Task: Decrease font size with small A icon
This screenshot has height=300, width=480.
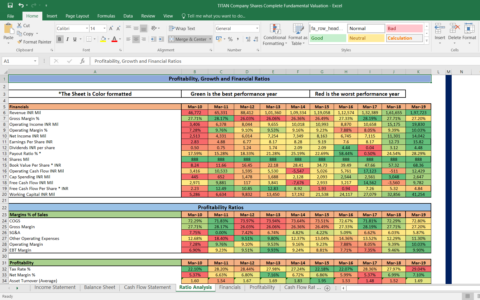Action: tap(118, 28)
